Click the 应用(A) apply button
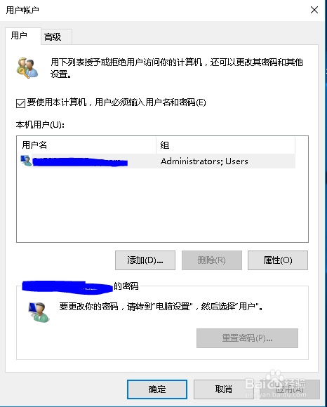 point(290,389)
